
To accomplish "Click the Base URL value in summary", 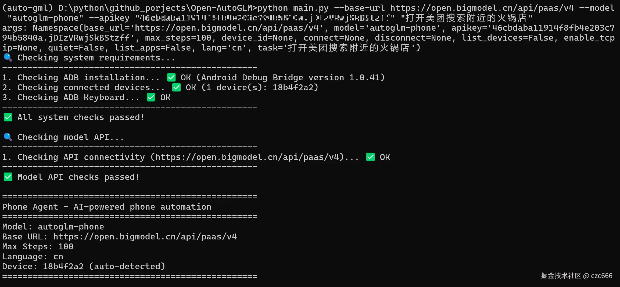I will [145, 237].
